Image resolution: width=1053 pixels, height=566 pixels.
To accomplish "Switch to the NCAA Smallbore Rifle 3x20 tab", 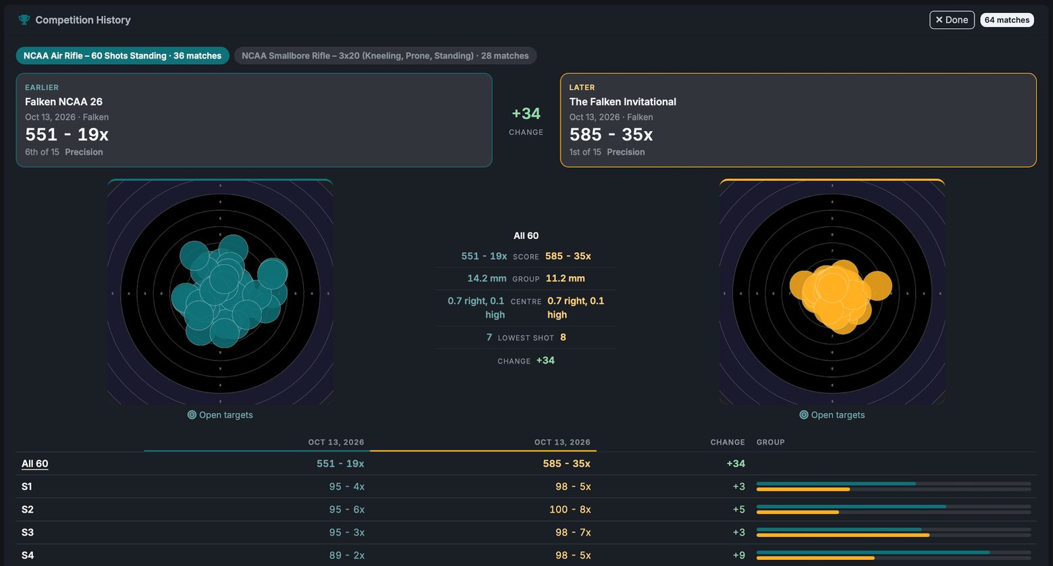I will (x=385, y=55).
